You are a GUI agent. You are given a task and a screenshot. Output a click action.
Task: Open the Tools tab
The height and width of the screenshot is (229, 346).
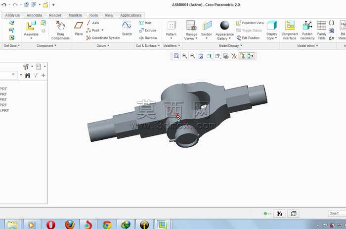point(93,15)
